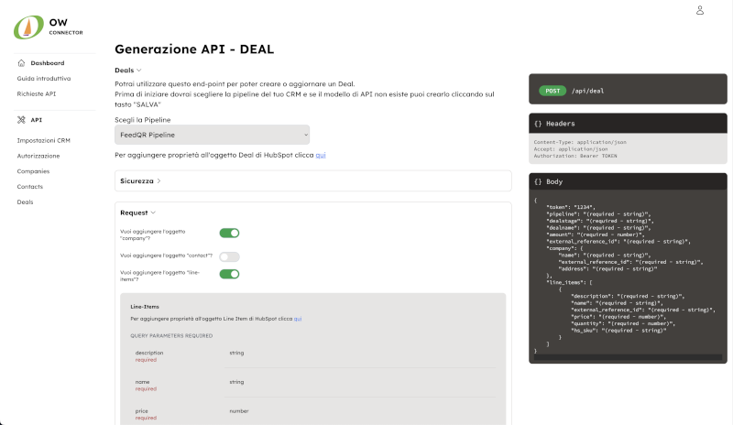Enable the "contact" object toggle
The image size is (733, 425).
(229, 257)
